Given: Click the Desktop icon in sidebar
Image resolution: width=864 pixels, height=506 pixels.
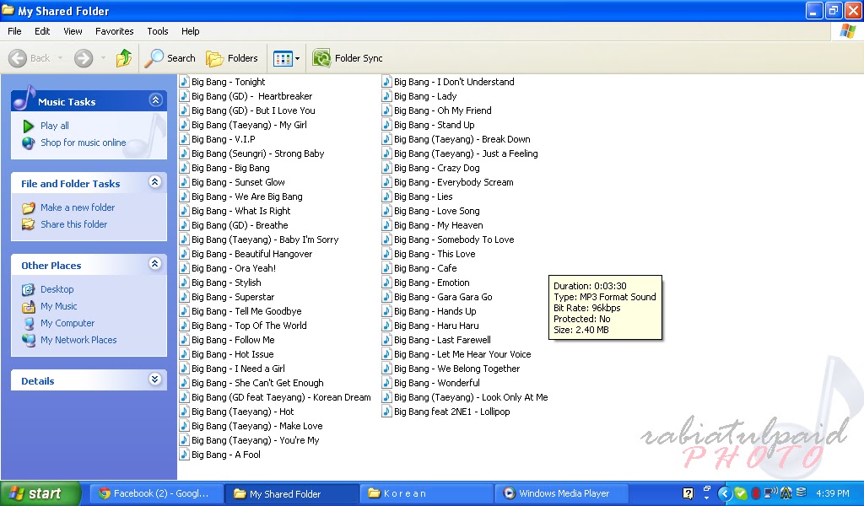Looking at the screenshot, I should (28, 289).
